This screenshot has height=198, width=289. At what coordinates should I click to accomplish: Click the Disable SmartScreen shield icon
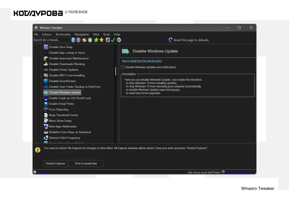click(46, 81)
